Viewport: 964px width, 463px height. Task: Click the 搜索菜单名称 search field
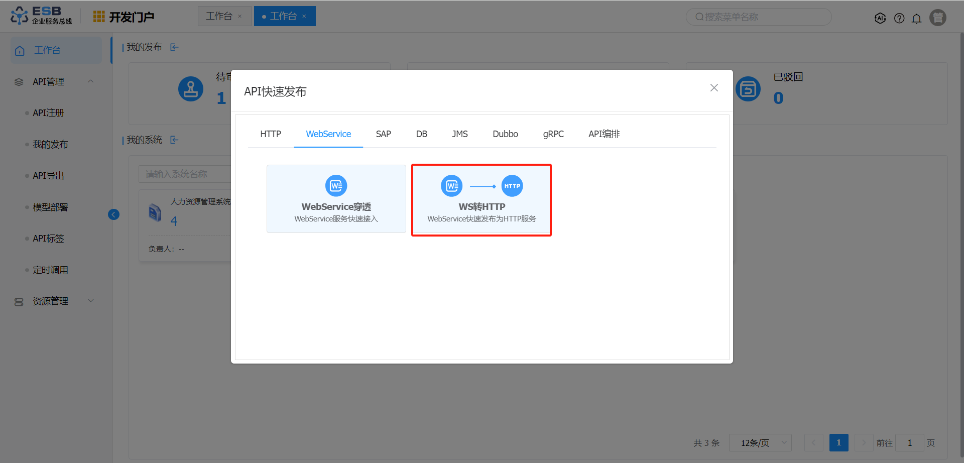pos(758,17)
